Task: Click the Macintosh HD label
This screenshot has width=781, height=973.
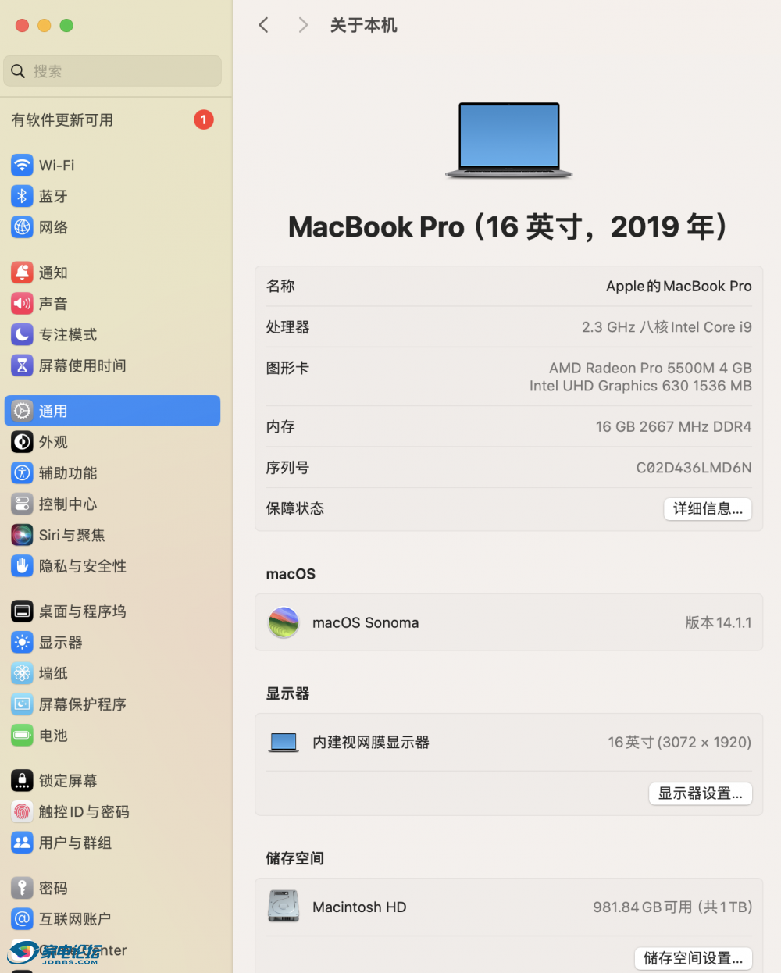Action: point(359,907)
